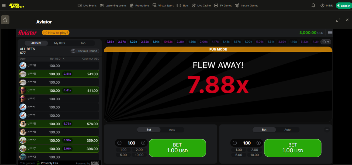Open the Aviator game settings menu
This screenshot has height=165, width=352.
(x=330, y=33)
